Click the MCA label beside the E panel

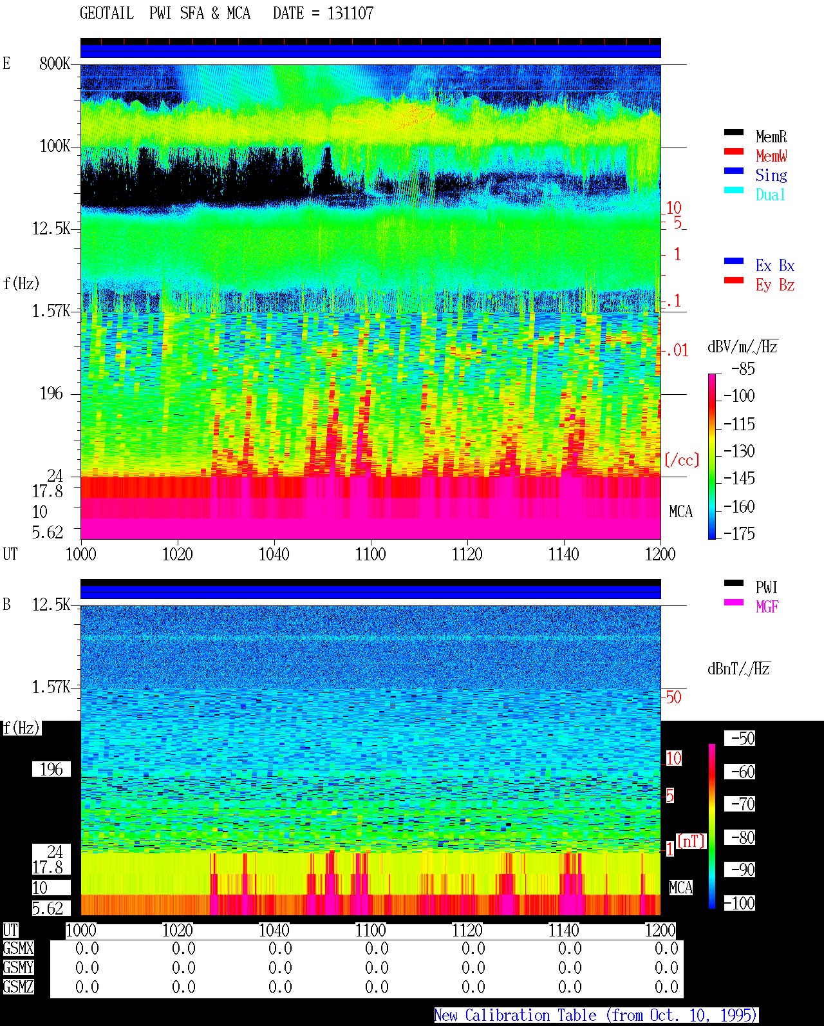(x=681, y=512)
